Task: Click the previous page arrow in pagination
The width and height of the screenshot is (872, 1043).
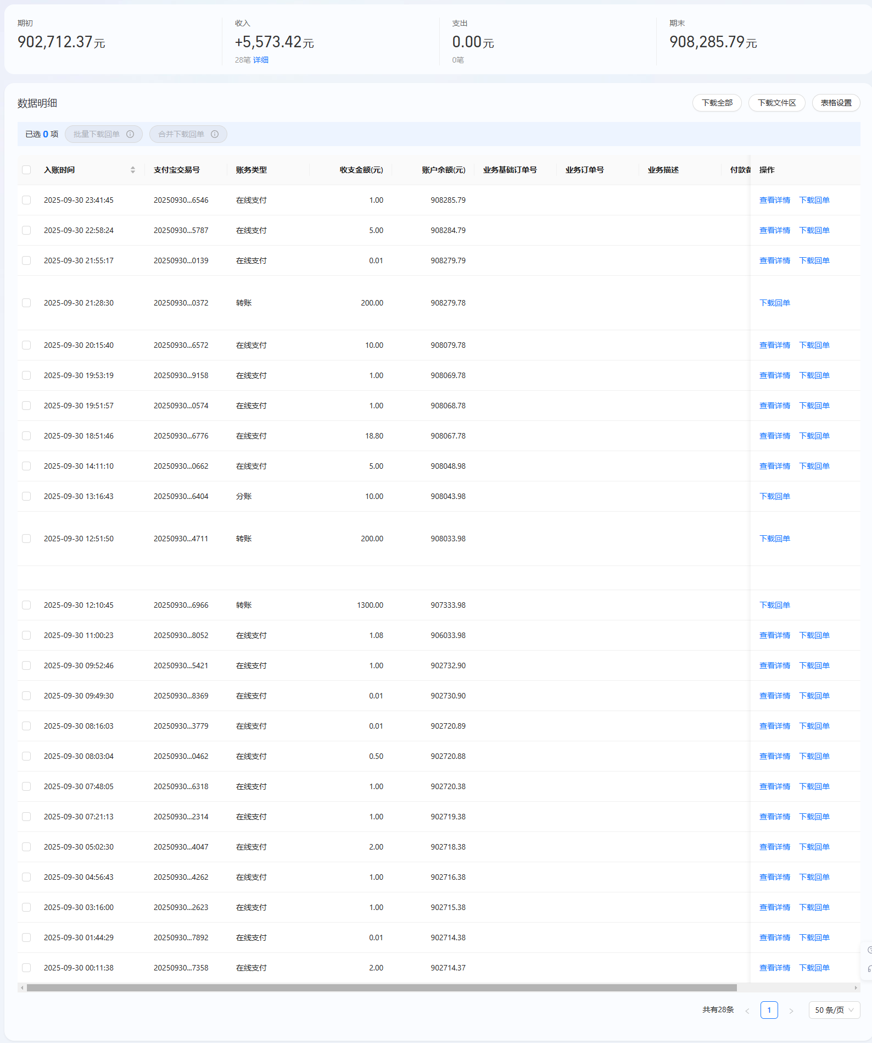Action: [x=747, y=1011]
